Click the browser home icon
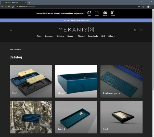154x137 pixels. click(x=13, y=7)
